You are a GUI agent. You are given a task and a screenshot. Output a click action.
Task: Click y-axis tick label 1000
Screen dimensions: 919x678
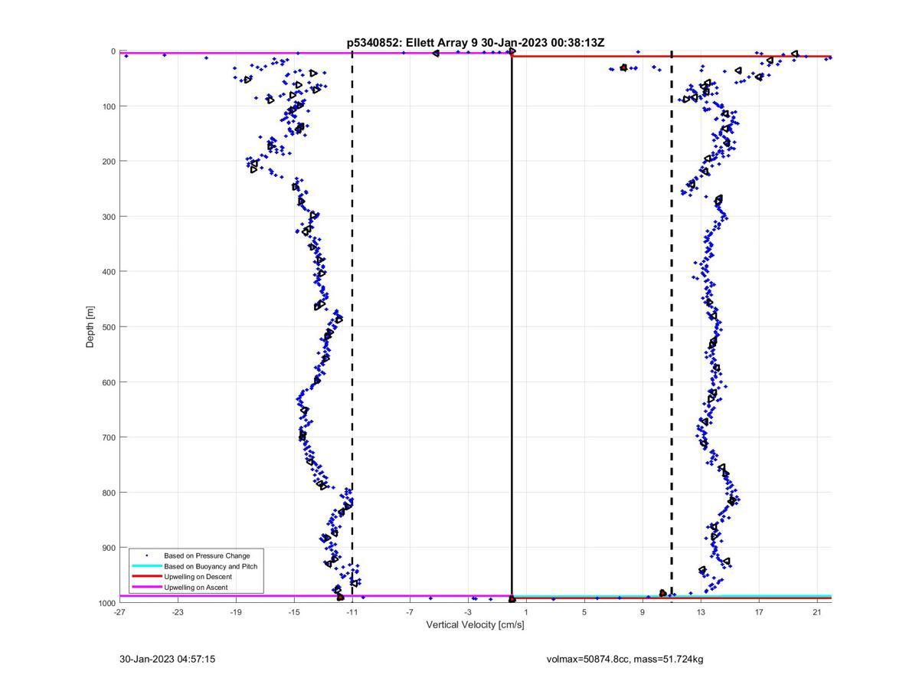pyautogui.click(x=106, y=603)
